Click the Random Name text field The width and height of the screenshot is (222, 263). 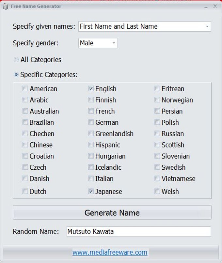[x=139, y=232]
